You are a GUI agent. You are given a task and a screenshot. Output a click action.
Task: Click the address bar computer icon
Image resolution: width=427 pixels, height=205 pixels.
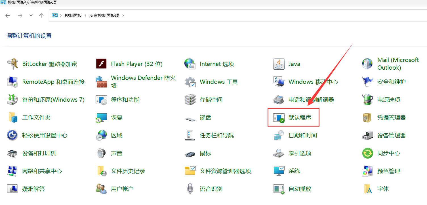tap(54, 16)
